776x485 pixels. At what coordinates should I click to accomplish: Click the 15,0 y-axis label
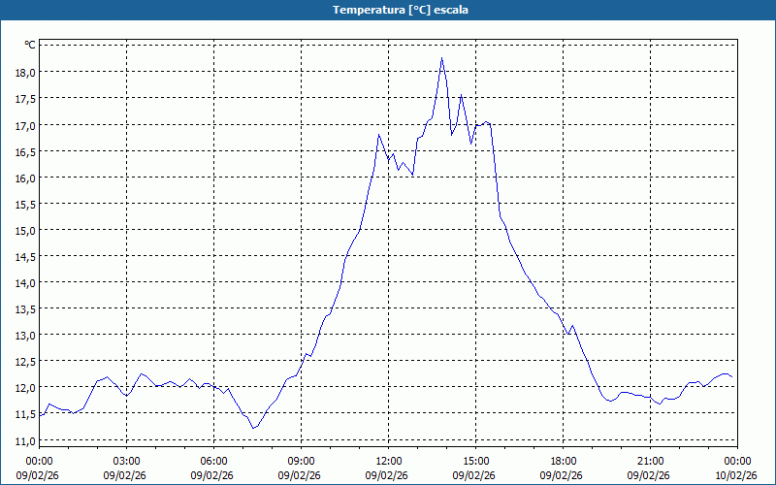(x=24, y=230)
